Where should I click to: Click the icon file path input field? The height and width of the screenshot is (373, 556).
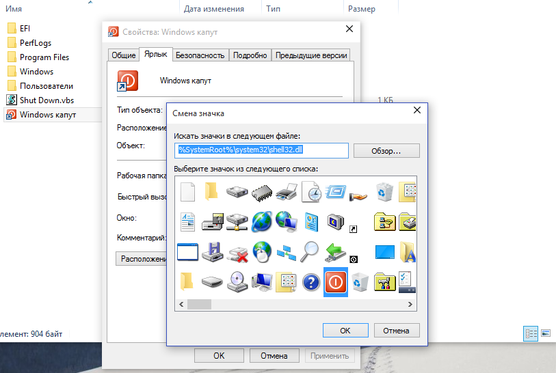point(261,150)
